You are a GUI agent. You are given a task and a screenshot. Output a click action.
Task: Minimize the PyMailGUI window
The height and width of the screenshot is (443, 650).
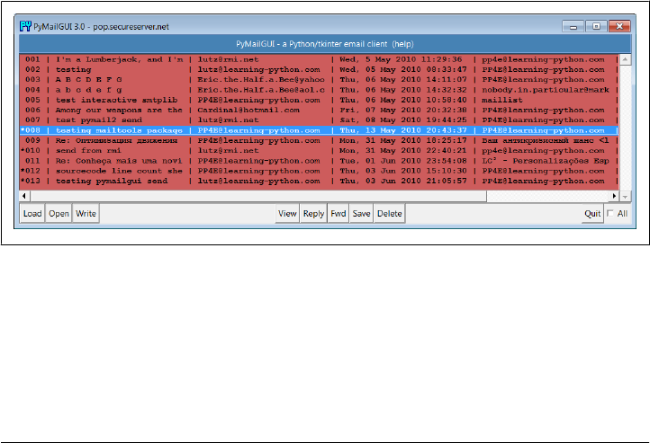573,26
